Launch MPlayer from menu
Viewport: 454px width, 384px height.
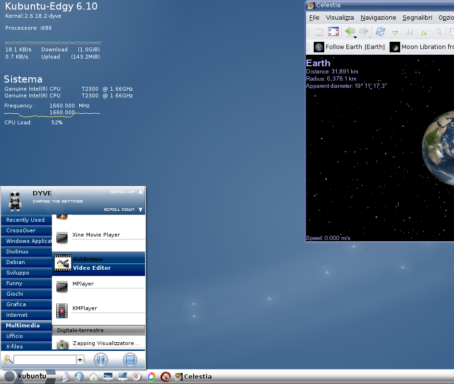pyautogui.click(x=99, y=286)
